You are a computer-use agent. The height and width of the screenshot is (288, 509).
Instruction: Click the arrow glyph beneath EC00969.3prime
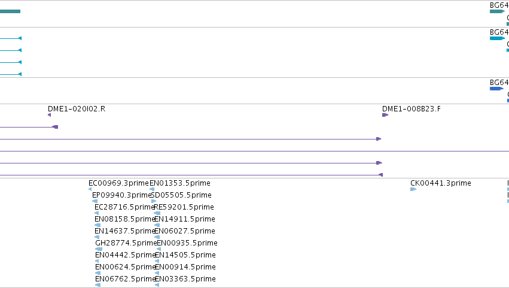[90, 189]
